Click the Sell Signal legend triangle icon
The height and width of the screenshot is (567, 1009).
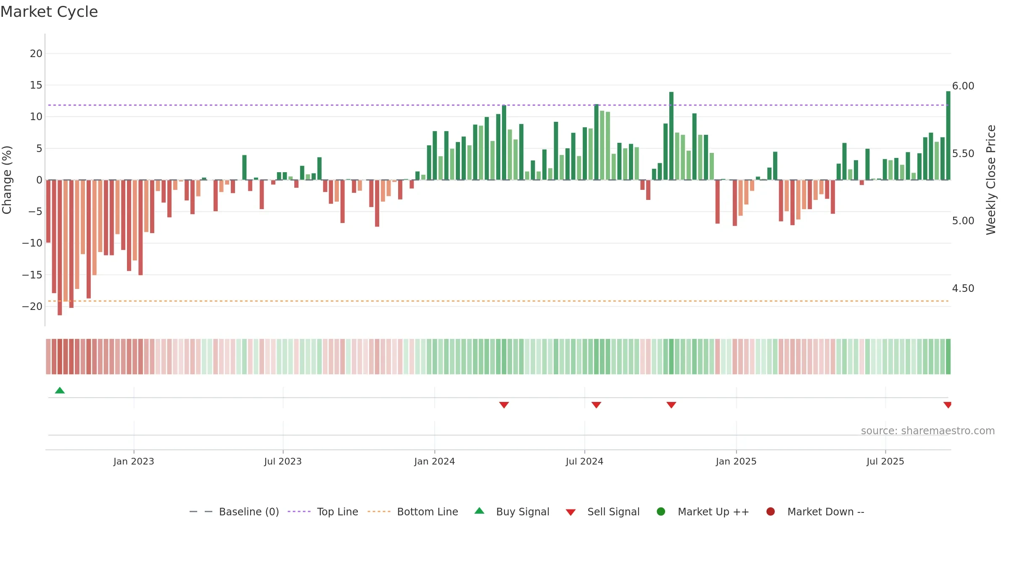(571, 512)
